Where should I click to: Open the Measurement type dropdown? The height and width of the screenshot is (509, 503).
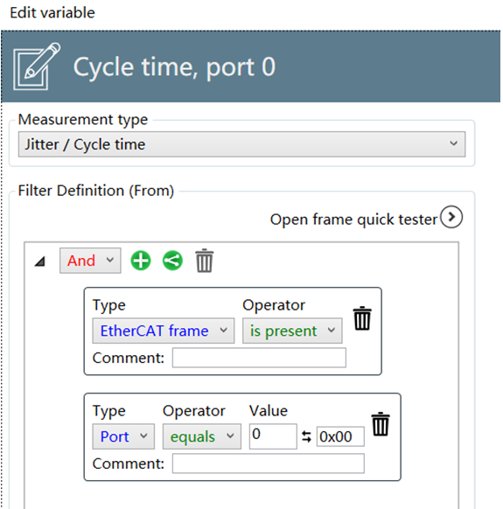tap(241, 144)
